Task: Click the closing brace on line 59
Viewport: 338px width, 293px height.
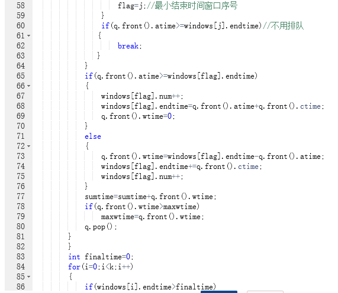Action: coord(102,15)
